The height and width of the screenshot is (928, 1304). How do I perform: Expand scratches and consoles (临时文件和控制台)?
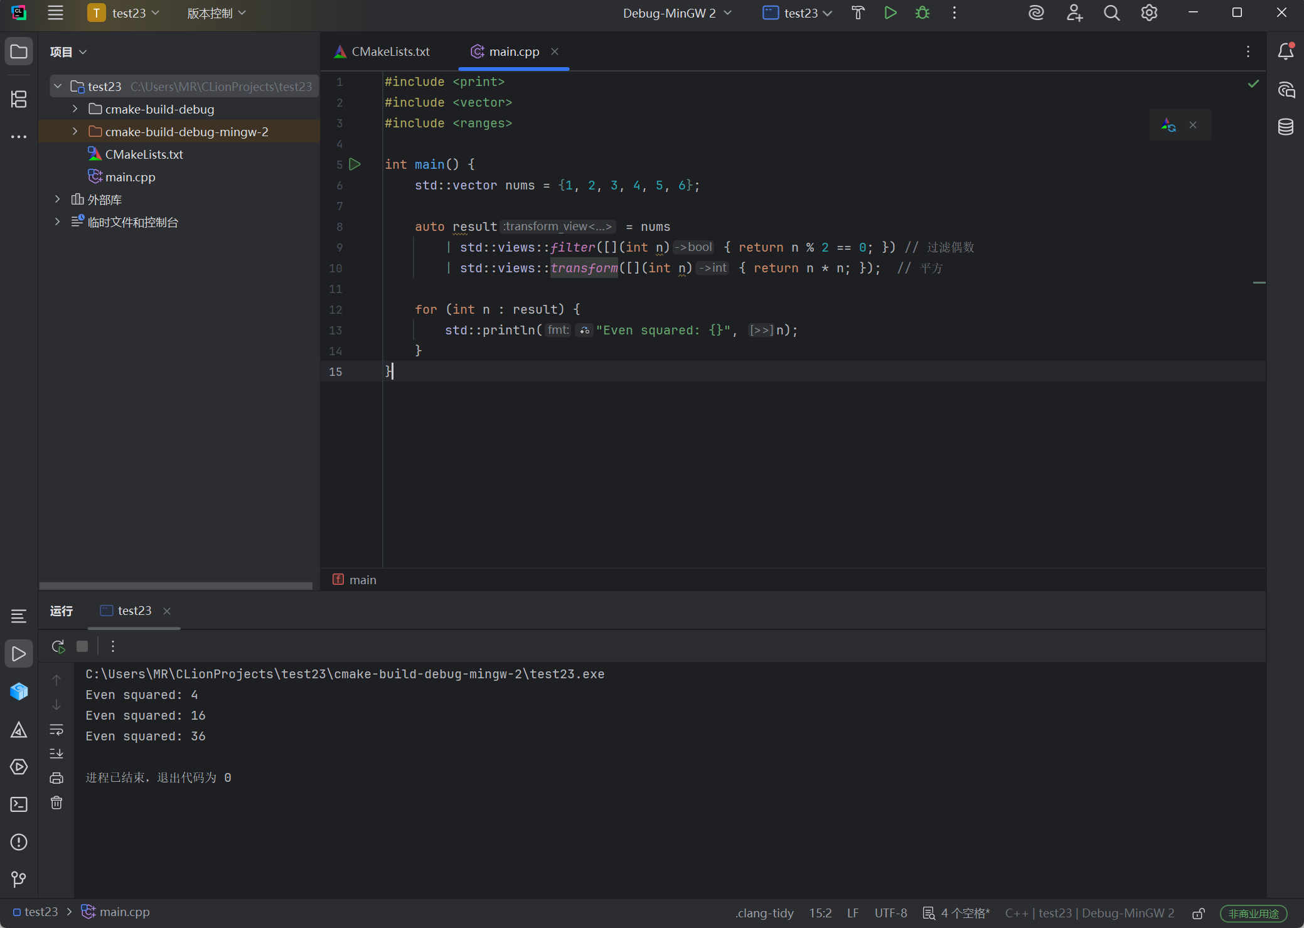click(58, 221)
